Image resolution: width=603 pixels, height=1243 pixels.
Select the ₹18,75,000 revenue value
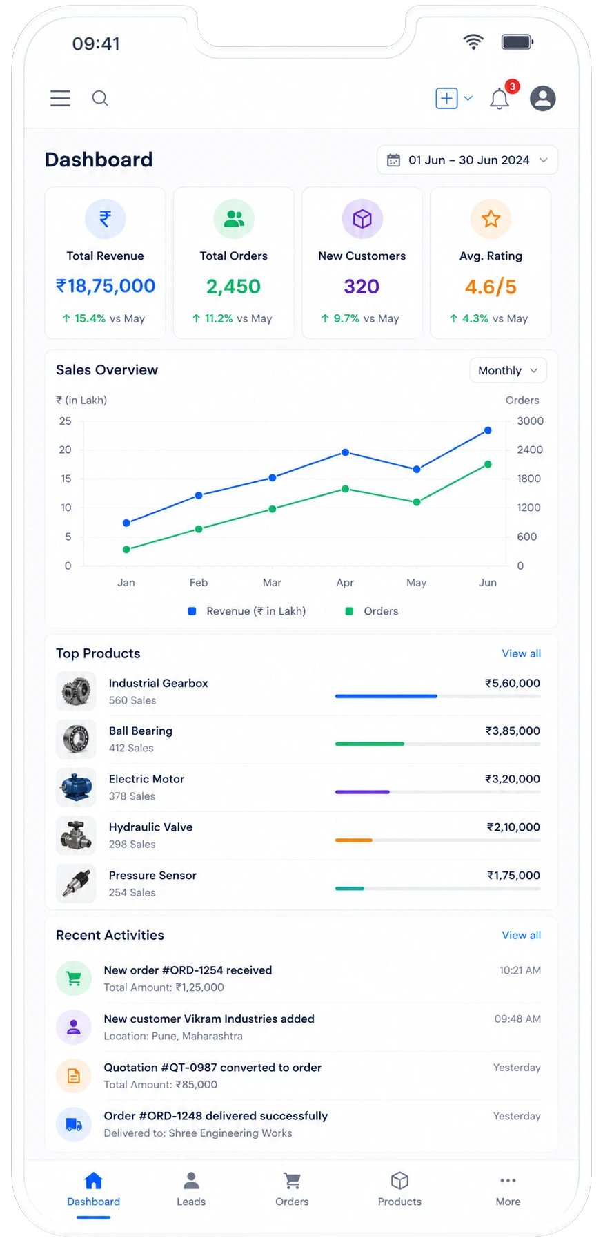(106, 286)
